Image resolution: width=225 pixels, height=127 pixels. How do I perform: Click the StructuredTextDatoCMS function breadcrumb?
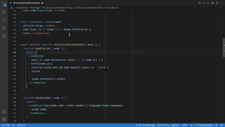pyautogui.click(x=90, y=8)
